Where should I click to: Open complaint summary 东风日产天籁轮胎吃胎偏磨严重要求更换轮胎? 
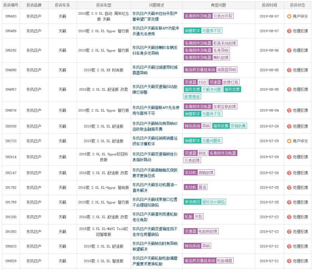(155, 261)
